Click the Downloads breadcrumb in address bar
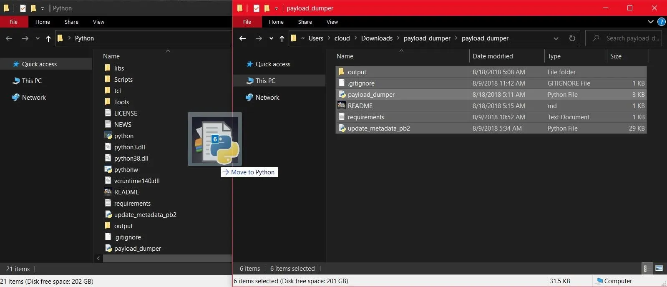Image resolution: width=667 pixels, height=287 pixels. click(x=377, y=38)
